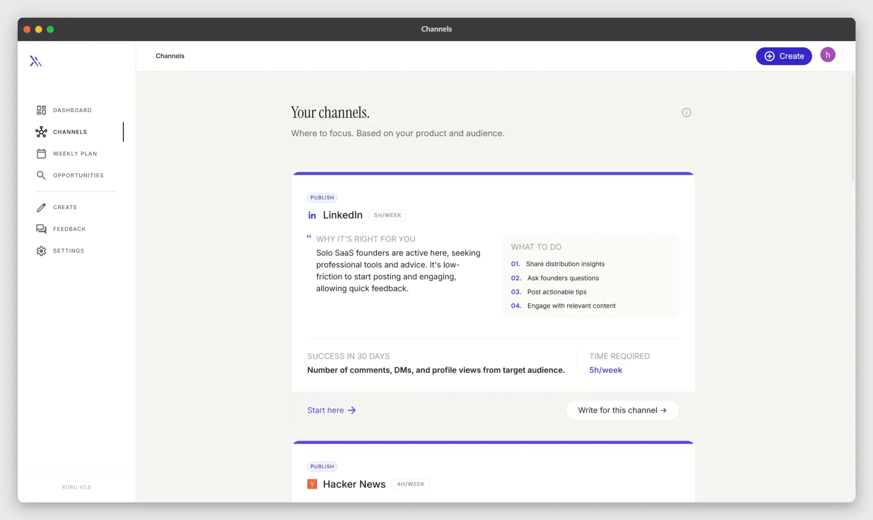Click the green fullscreen window button
Screen dimensions: 873x520
(x=50, y=29)
